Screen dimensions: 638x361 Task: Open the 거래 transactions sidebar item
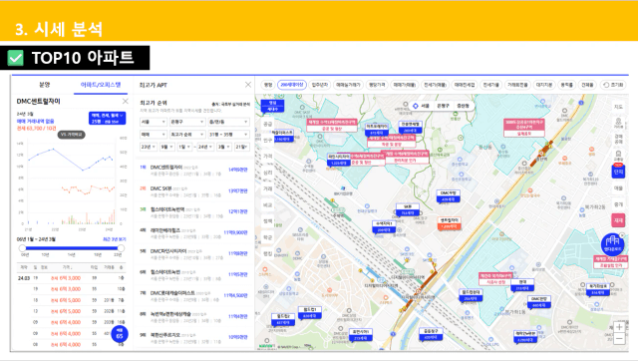click(267, 188)
